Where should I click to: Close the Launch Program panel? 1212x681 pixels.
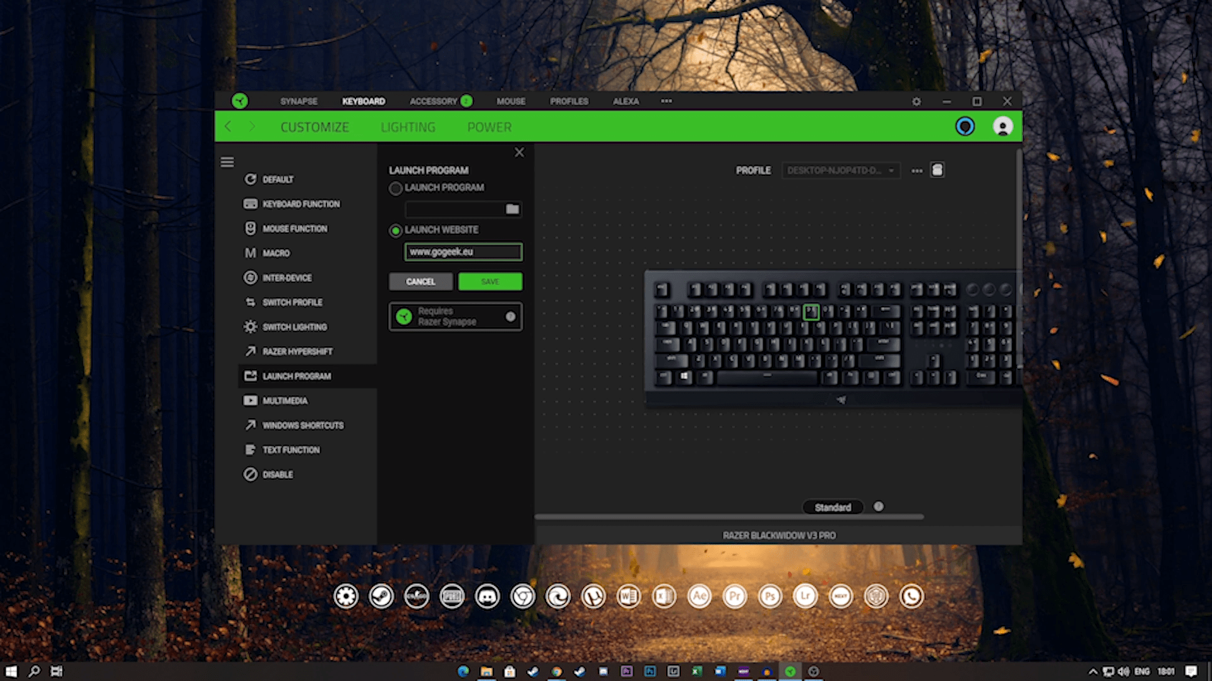[519, 153]
